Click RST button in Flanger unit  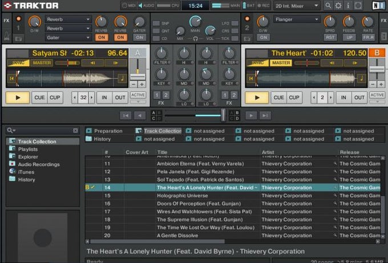click(x=330, y=37)
